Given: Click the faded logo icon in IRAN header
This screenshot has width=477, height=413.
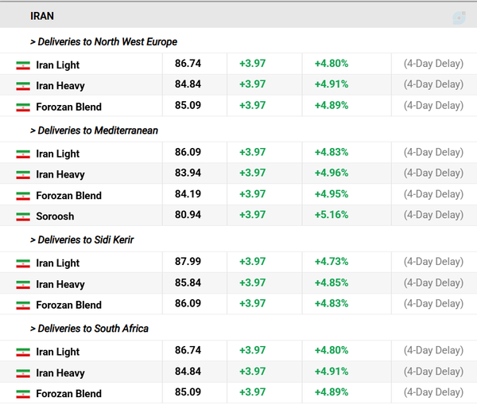Looking at the screenshot, I should (459, 18).
